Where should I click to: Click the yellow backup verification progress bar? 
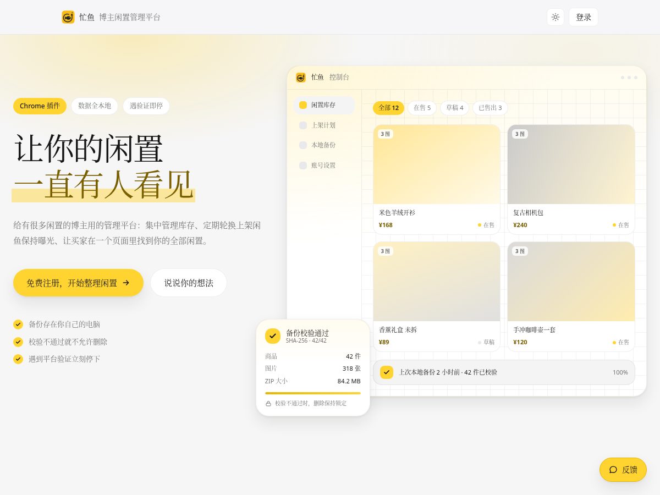(313, 393)
